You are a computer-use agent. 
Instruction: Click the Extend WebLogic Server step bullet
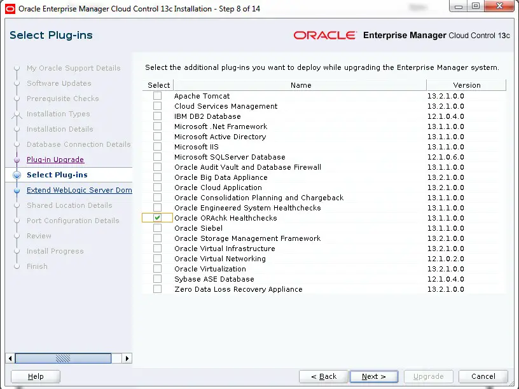click(x=17, y=191)
